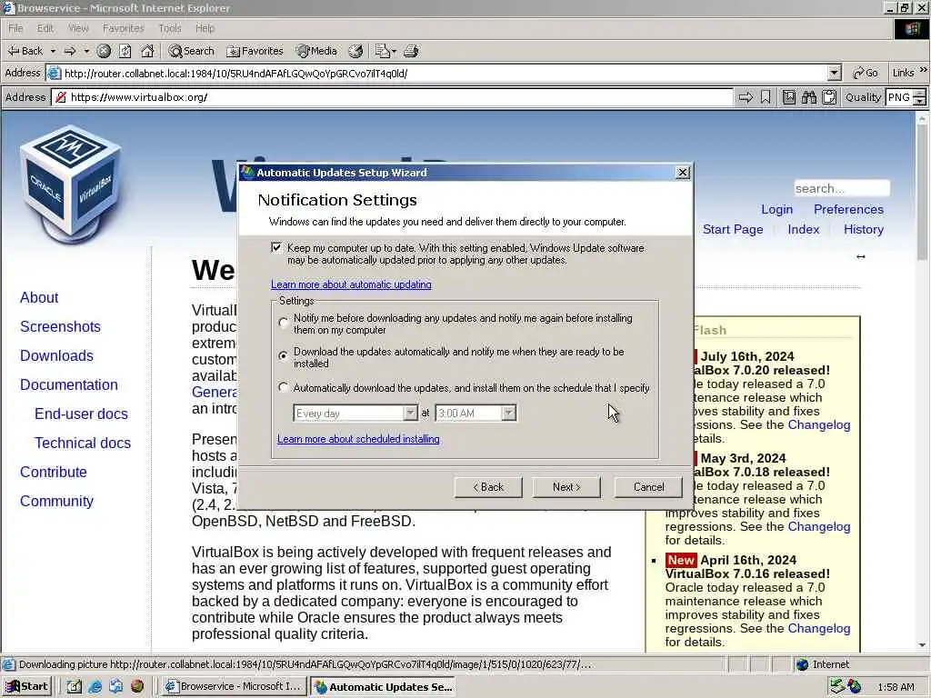Toggle Keep my computer up to date checkbox

click(x=276, y=247)
